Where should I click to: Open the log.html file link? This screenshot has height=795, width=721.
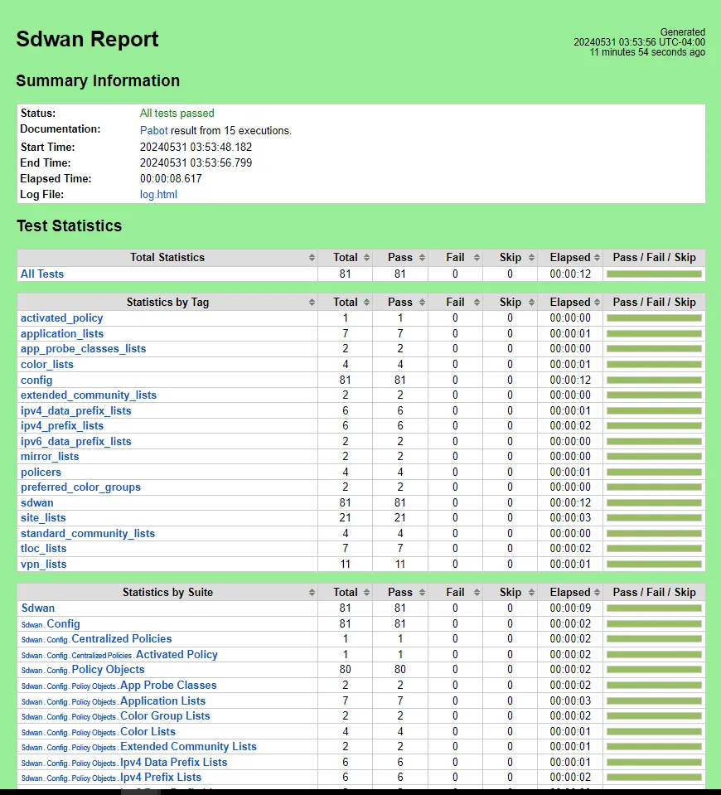[x=157, y=194]
